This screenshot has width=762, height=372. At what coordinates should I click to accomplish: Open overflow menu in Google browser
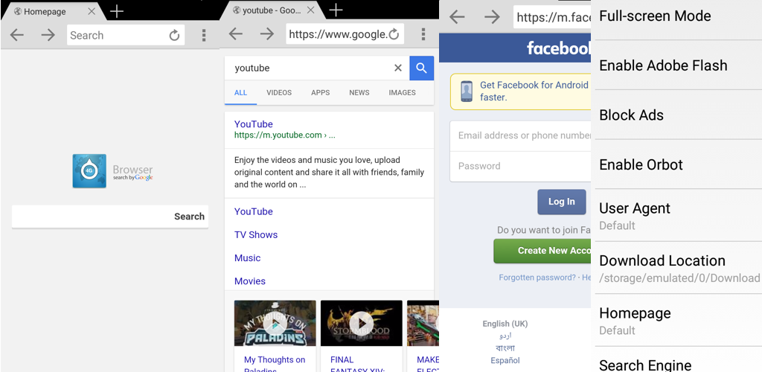tap(423, 34)
